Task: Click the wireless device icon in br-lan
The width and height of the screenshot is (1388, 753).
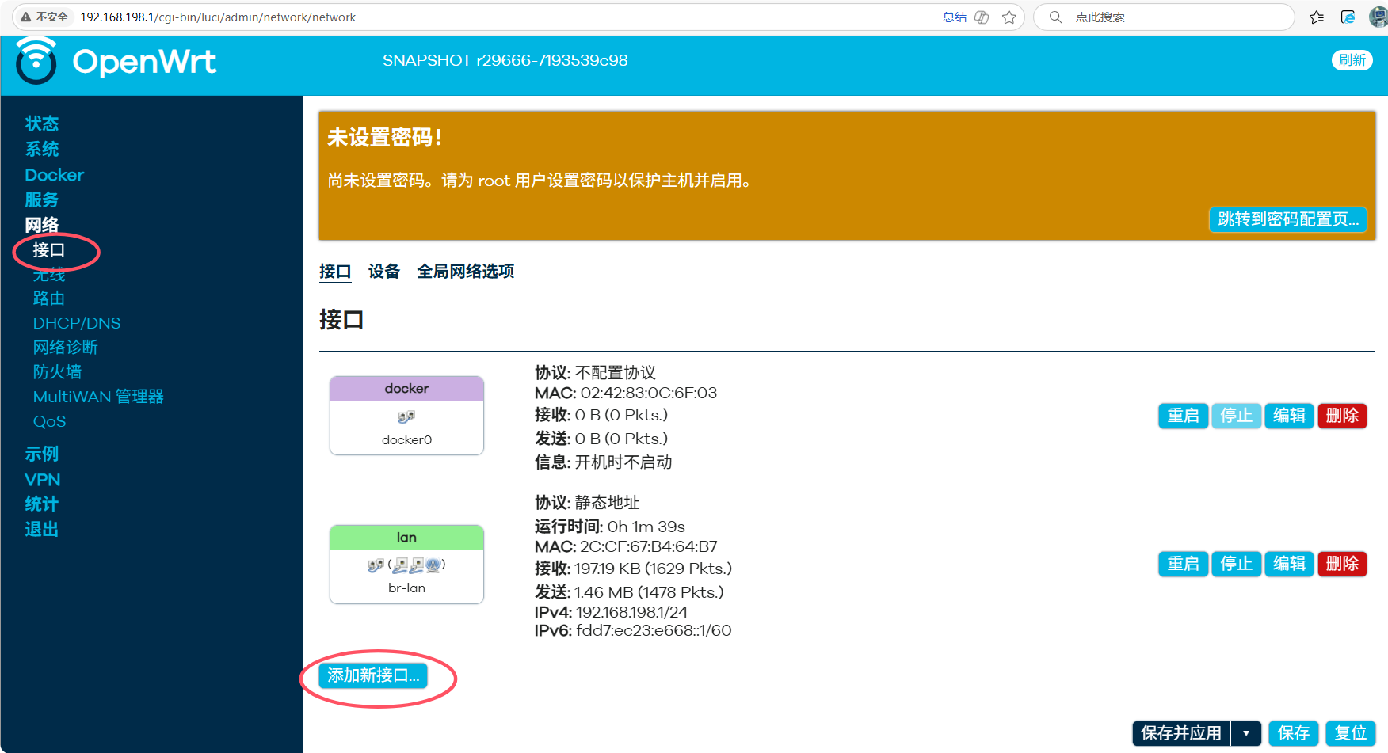Action: (433, 565)
